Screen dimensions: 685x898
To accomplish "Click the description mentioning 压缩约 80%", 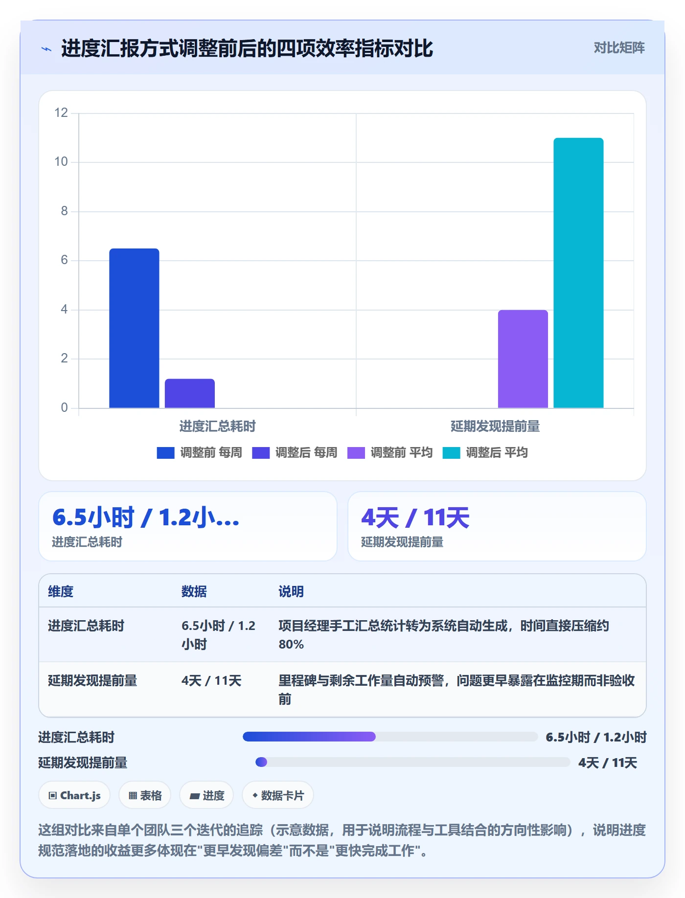I will (444, 635).
